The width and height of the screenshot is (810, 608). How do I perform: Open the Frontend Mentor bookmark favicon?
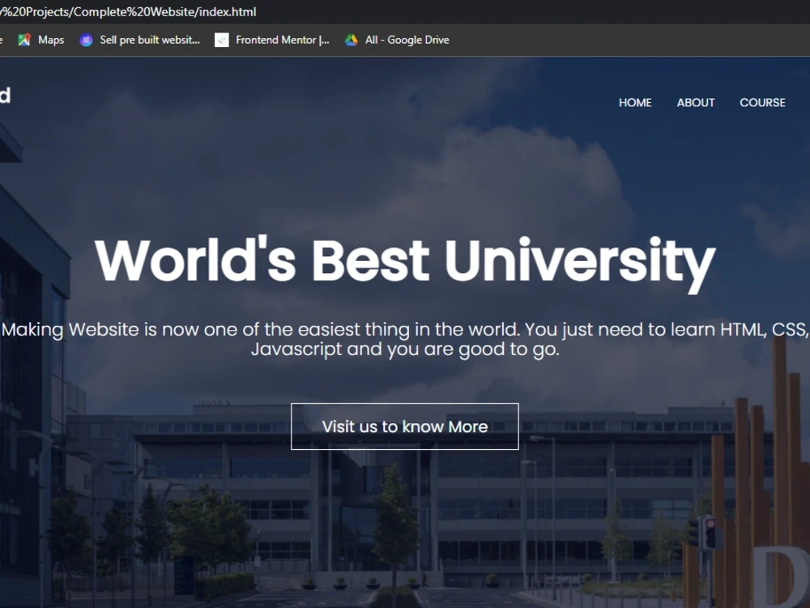(x=222, y=40)
